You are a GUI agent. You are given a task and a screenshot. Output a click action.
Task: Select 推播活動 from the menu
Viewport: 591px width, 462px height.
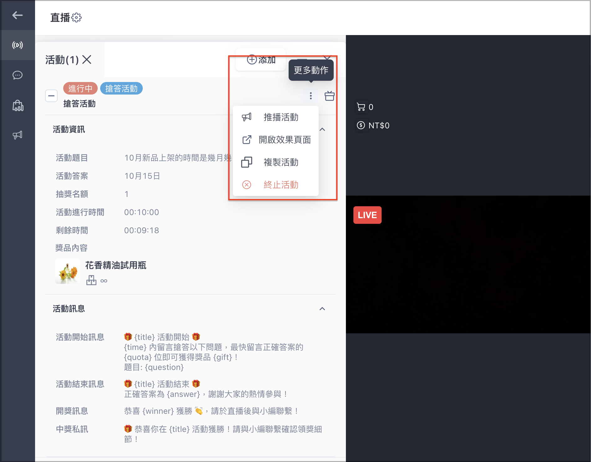pyautogui.click(x=275, y=117)
